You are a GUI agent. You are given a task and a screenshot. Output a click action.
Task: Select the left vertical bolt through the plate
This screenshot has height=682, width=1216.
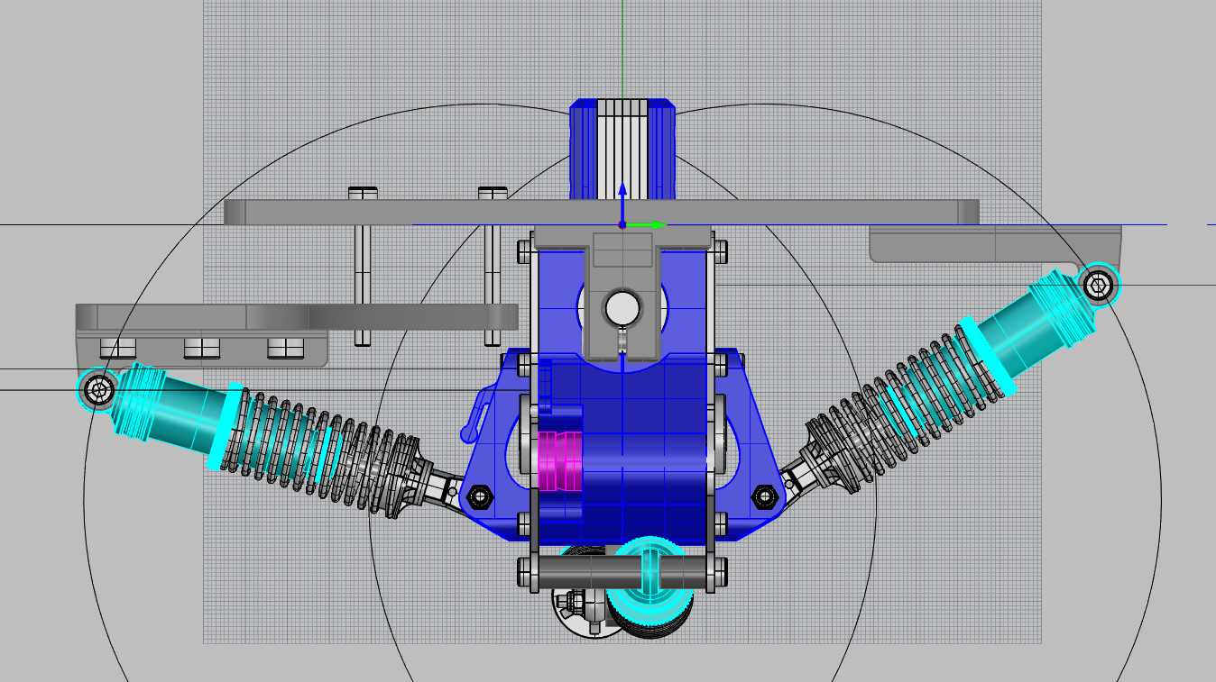coord(363,267)
